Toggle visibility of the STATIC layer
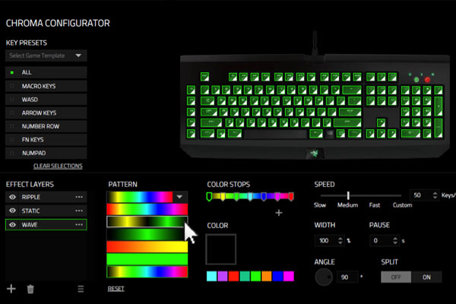Viewport: 456px width, 304px height. click(x=12, y=211)
